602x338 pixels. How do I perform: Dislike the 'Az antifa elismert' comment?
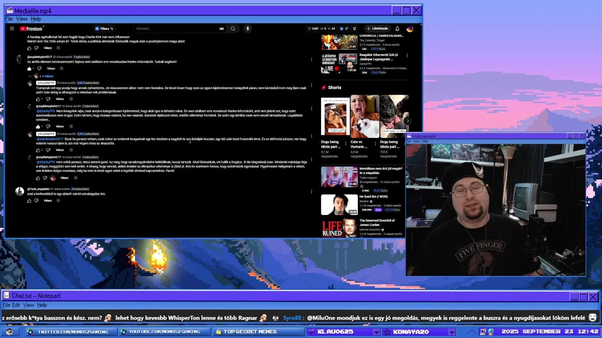point(39,69)
